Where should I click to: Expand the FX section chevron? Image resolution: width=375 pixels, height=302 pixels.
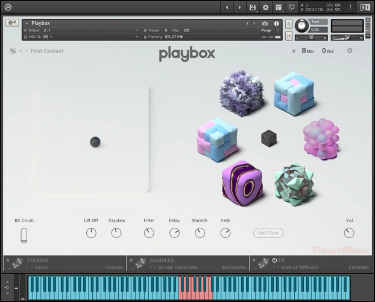pyautogui.click(x=255, y=269)
